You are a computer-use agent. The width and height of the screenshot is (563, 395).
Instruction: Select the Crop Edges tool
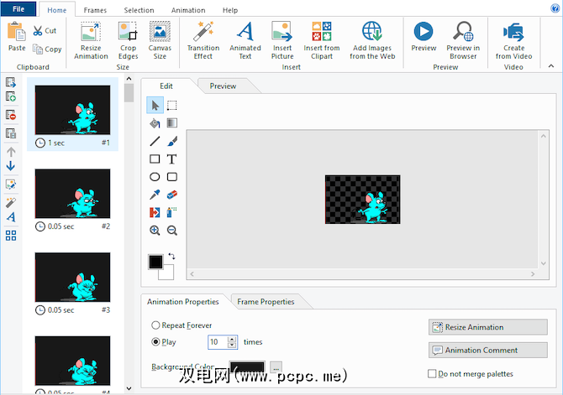pos(129,40)
